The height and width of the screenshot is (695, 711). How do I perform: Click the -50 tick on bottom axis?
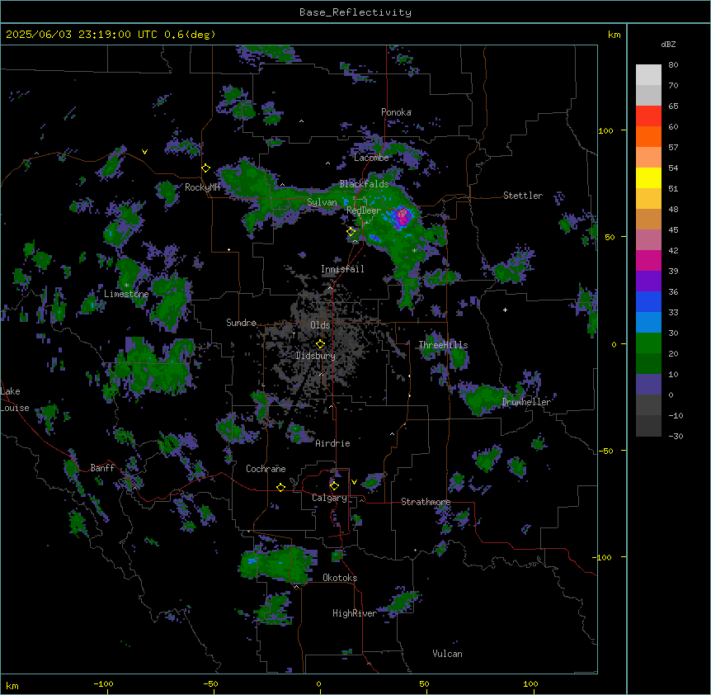(210, 683)
